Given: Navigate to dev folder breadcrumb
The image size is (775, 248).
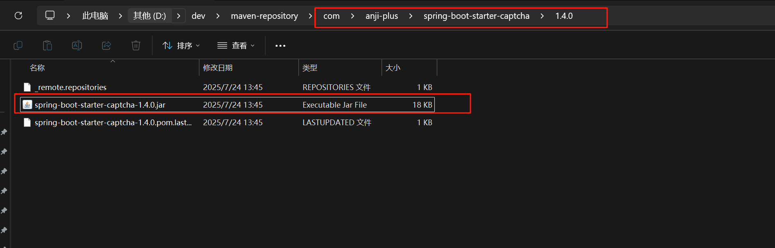Looking at the screenshot, I should 198,16.
